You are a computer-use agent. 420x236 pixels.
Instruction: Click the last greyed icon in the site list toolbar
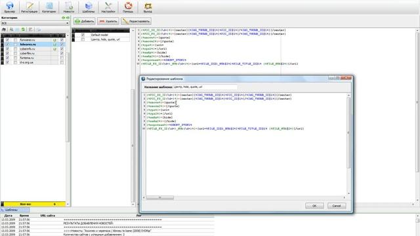click(x=39, y=29)
